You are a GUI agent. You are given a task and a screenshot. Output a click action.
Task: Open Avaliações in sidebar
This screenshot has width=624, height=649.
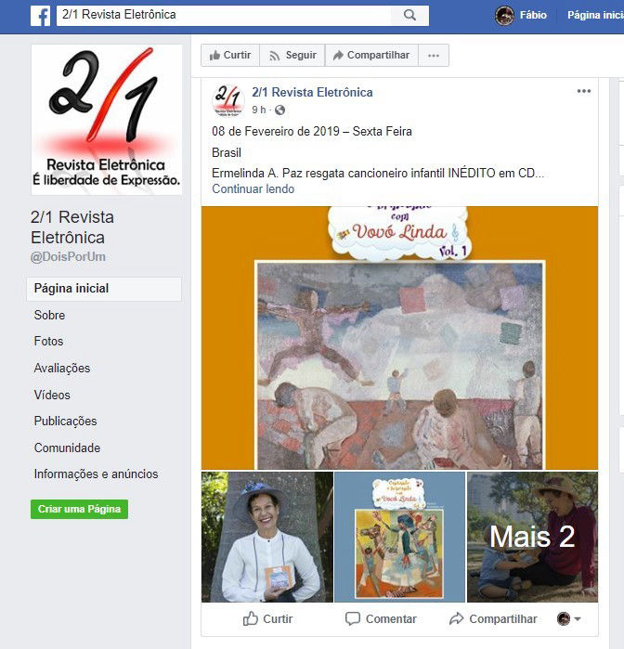click(x=62, y=368)
